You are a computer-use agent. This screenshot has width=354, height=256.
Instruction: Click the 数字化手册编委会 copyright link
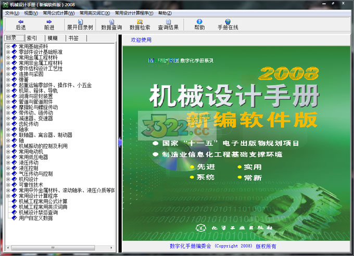223,246
